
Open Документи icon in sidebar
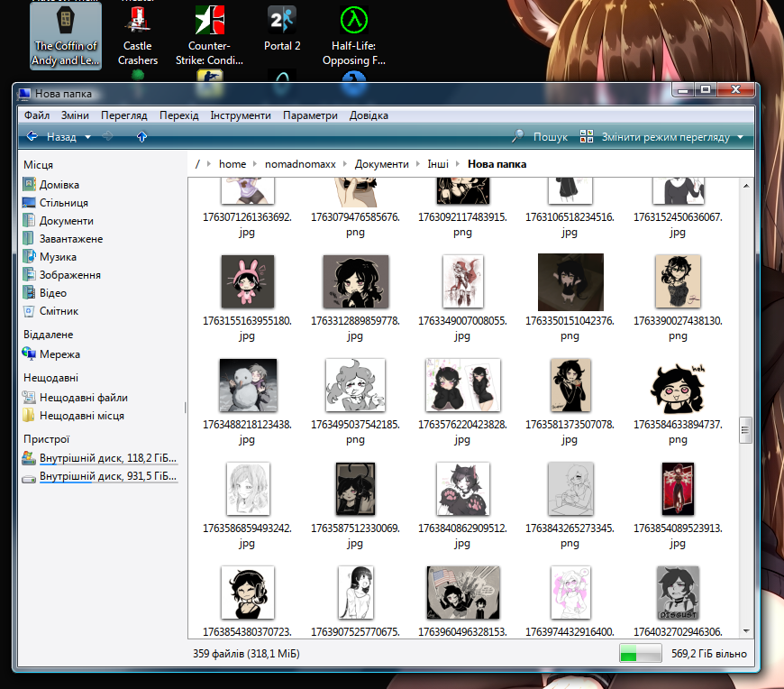(29, 220)
